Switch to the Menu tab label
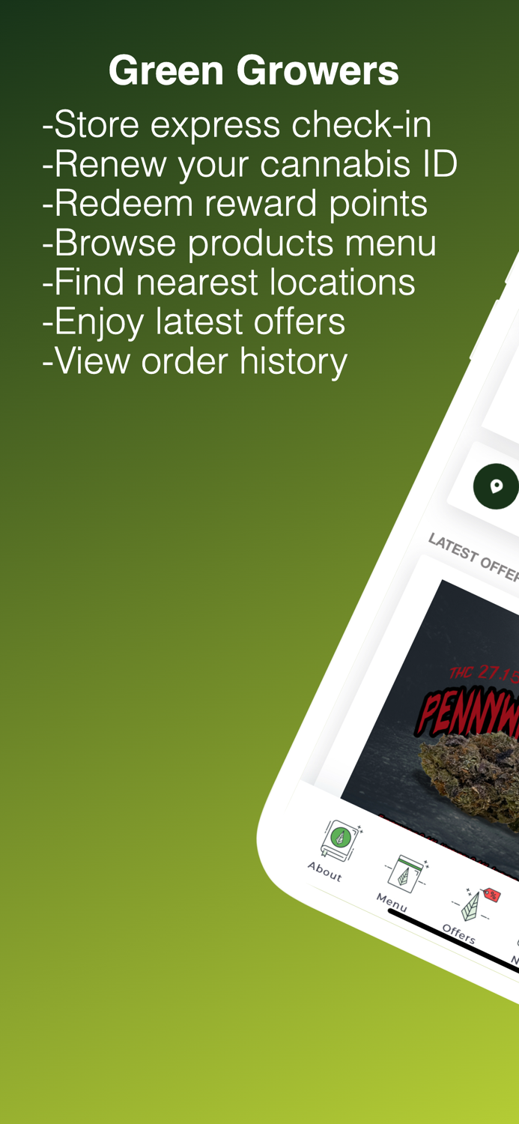 coord(391,901)
